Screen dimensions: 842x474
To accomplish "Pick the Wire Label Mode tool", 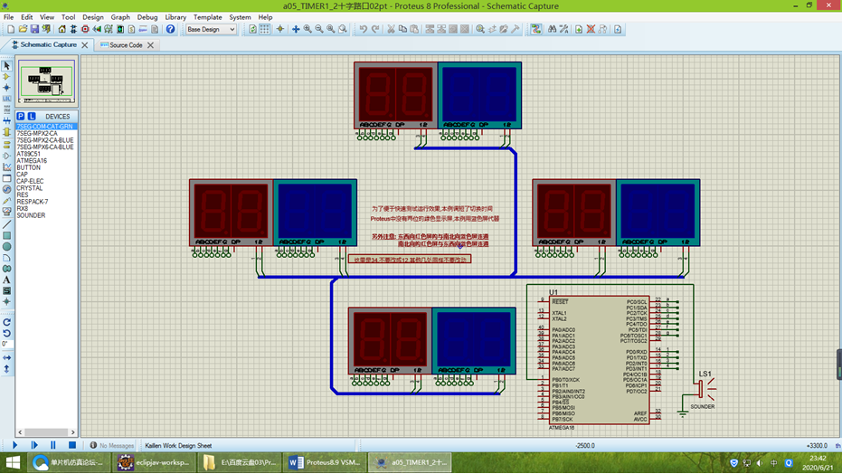I will pos(6,99).
